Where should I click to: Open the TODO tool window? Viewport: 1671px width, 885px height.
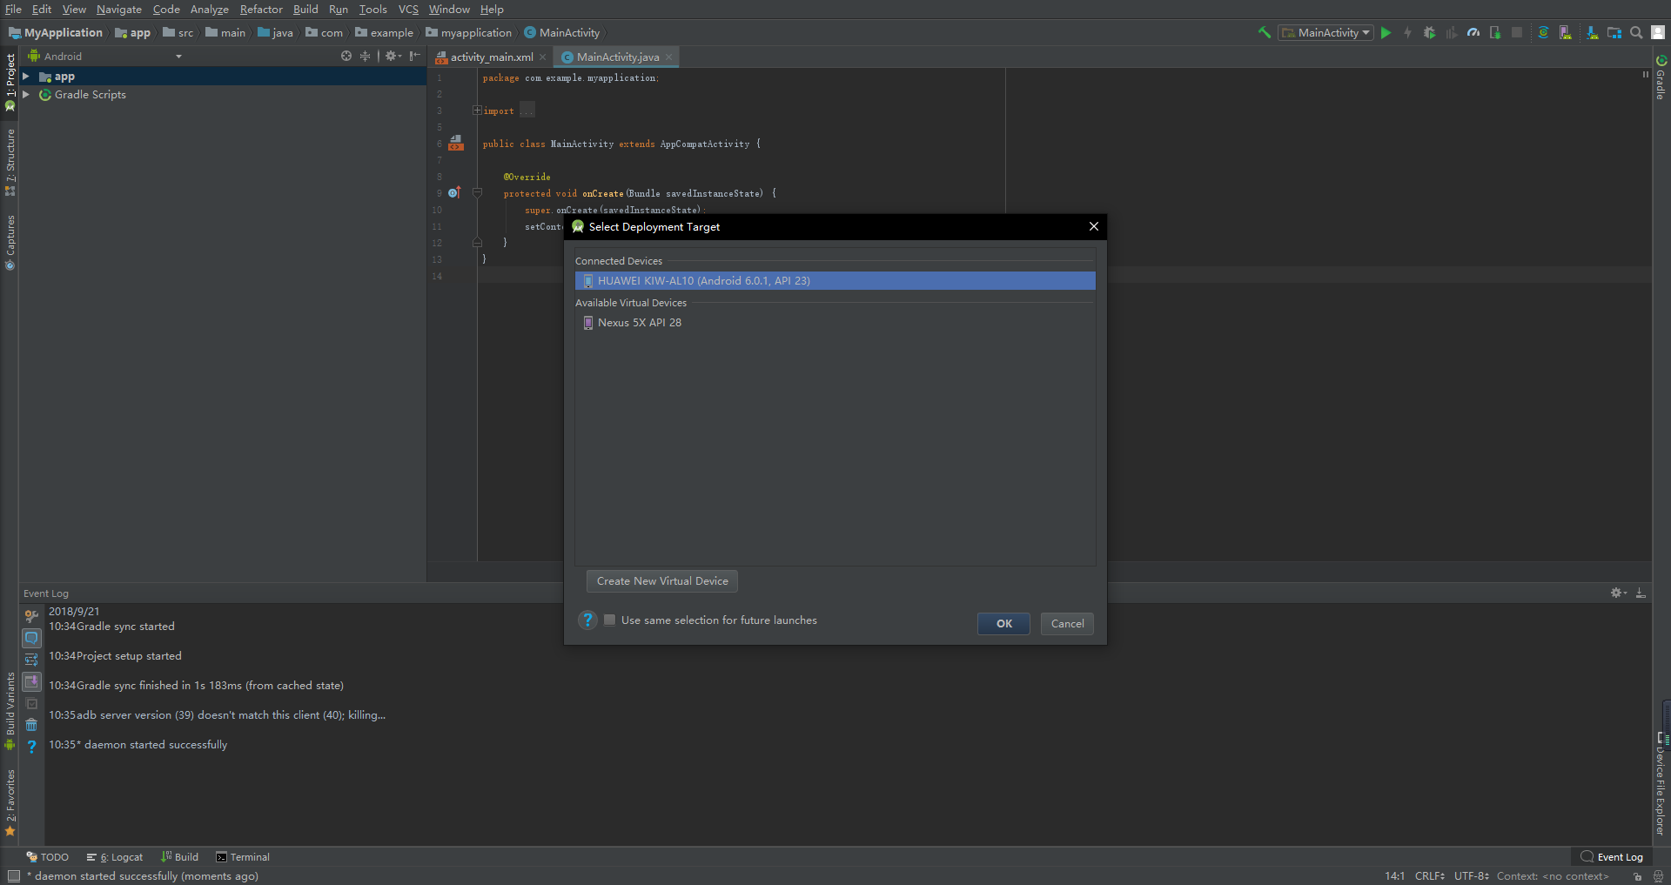48,856
